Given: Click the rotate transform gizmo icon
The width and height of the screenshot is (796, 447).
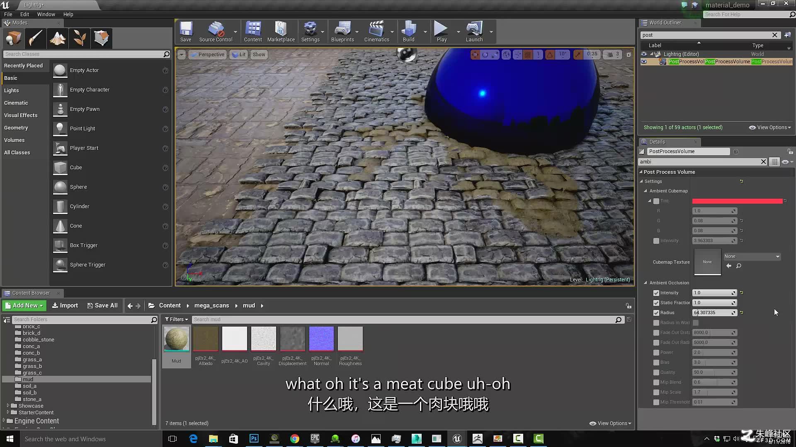Looking at the screenshot, I should [x=485, y=54].
